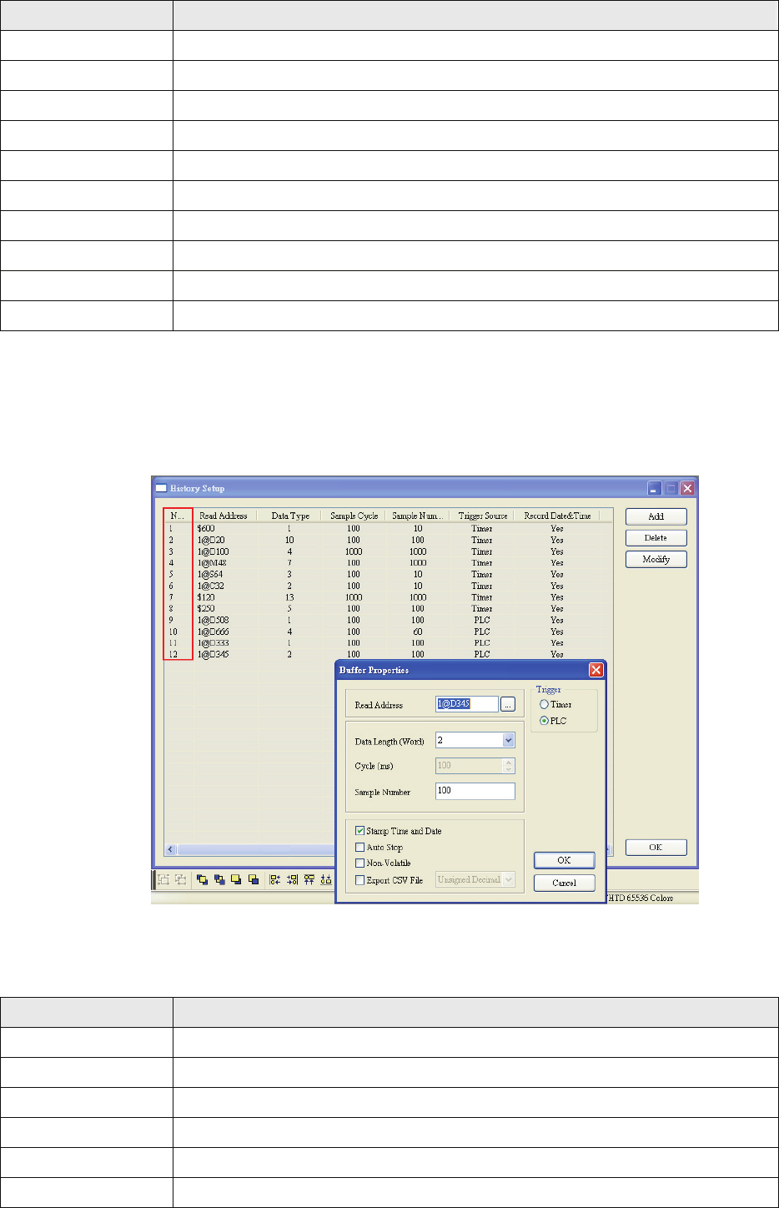This screenshot has width=779, height=1208.
Task: Click the ungroup objects toolbar icon
Action: [180, 879]
